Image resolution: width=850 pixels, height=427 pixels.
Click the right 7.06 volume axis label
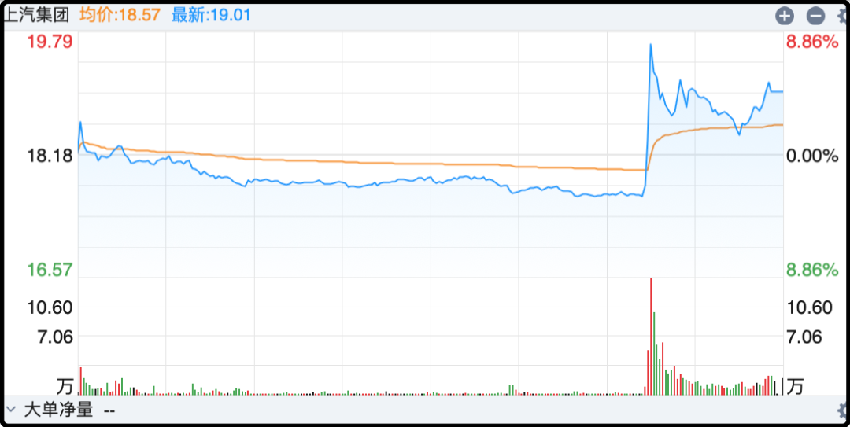(x=804, y=337)
